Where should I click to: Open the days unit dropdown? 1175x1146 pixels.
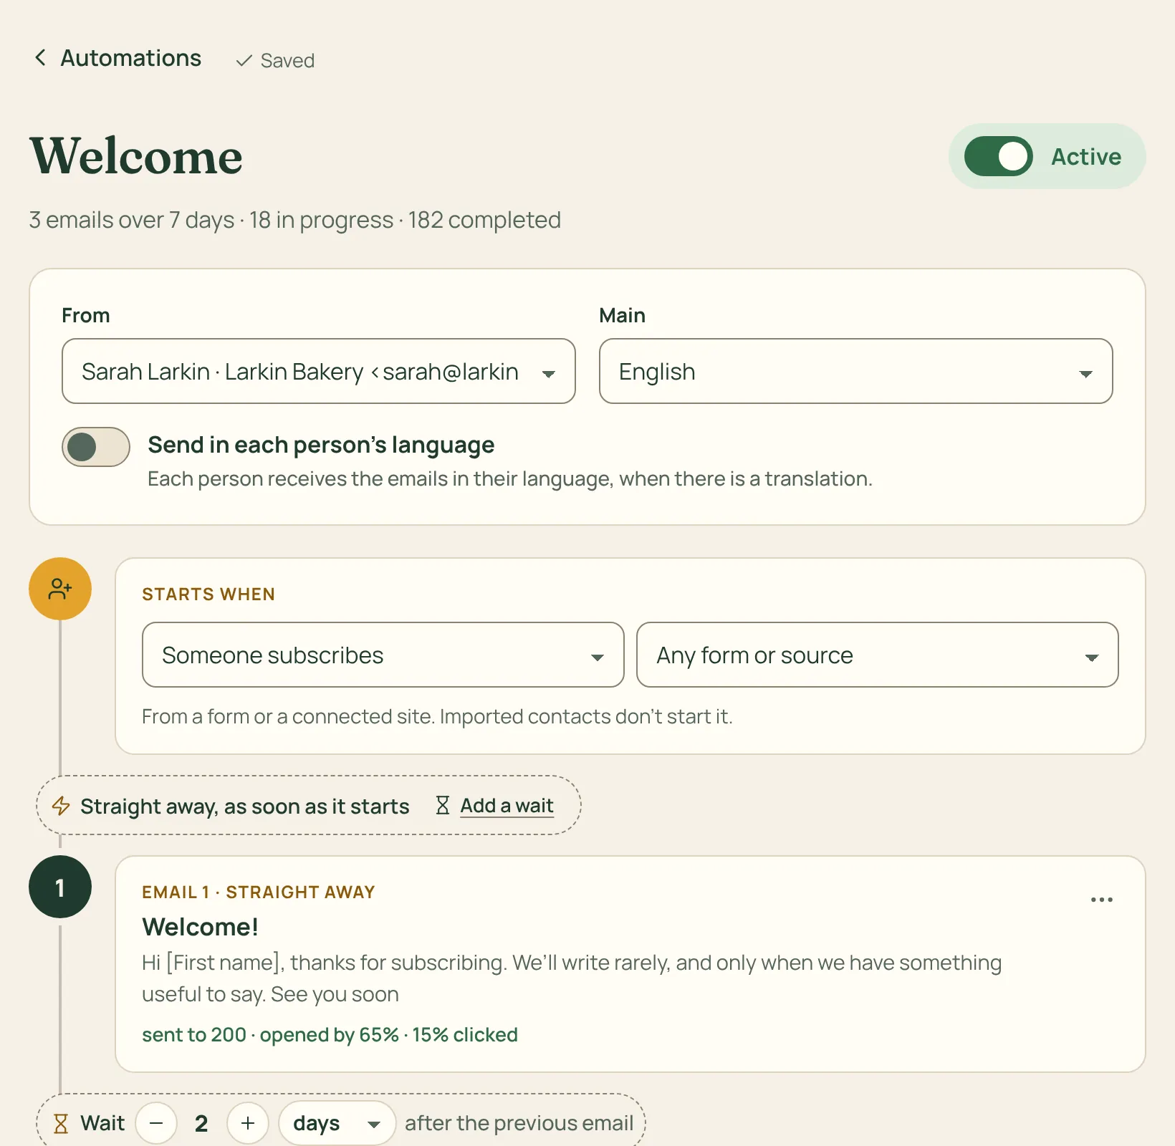click(x=337, y=1123)
